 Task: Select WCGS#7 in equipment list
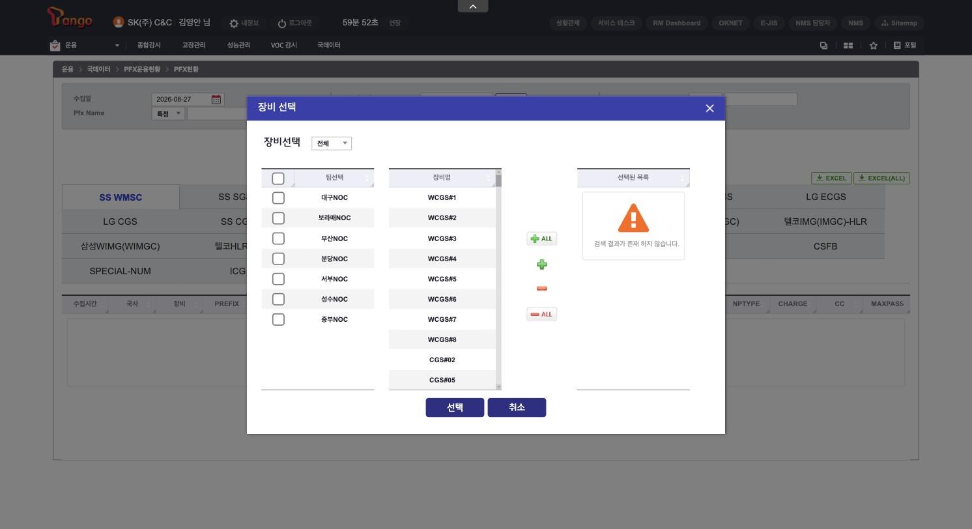442,319
